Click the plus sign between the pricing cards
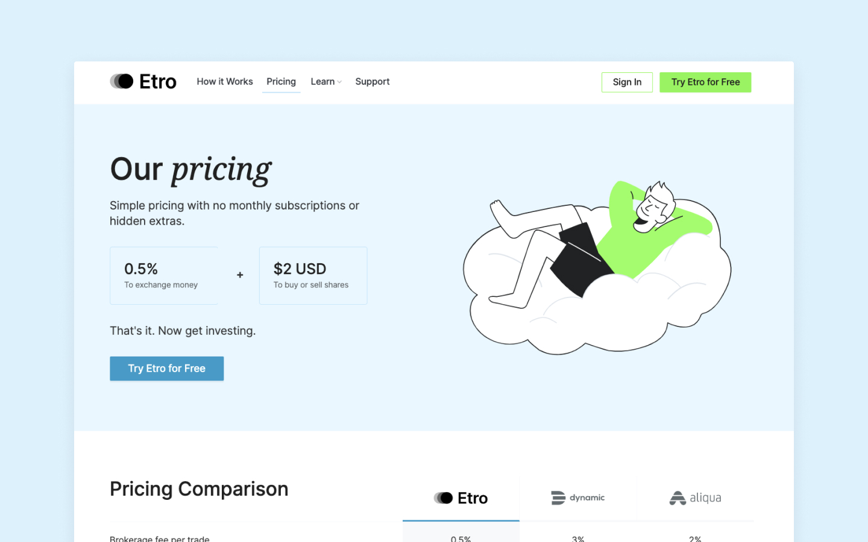The width and height of the screenshot is (868, 542). click(240, 275)
